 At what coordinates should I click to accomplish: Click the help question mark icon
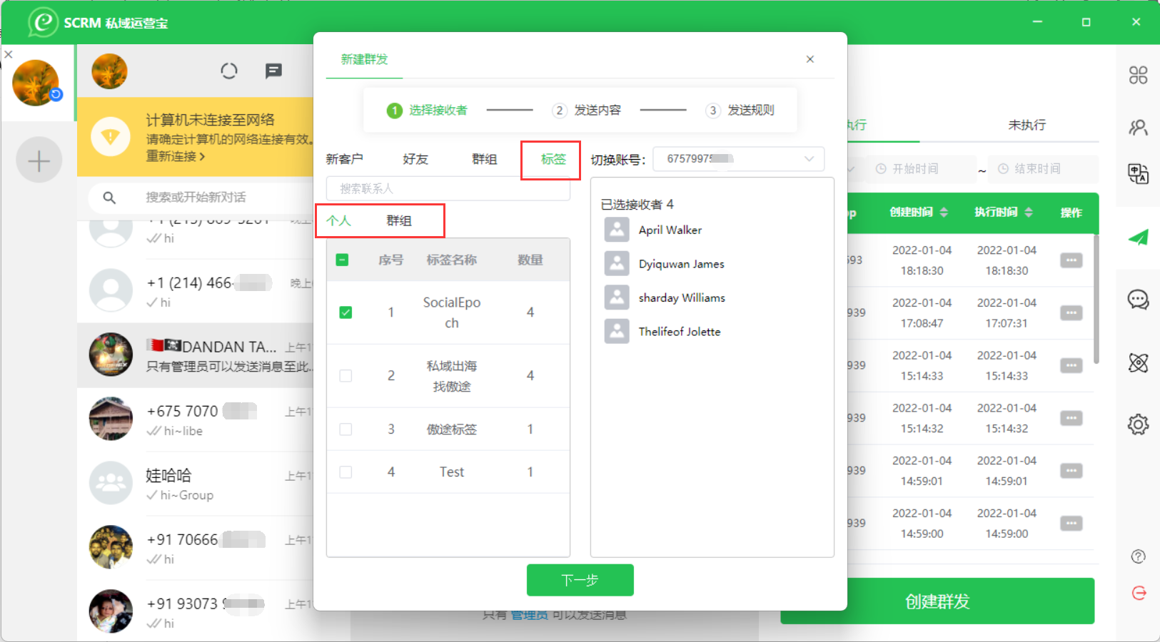1139,556
